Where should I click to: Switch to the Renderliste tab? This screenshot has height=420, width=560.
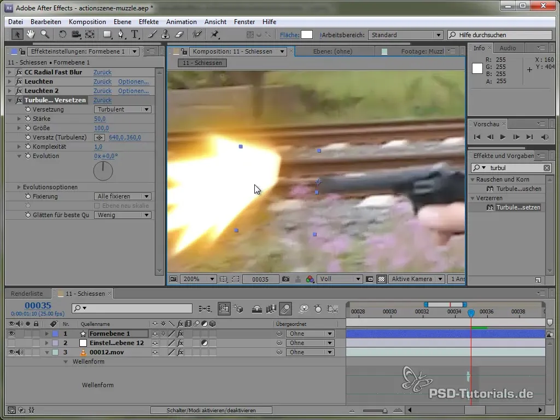[x=27, y=294]
